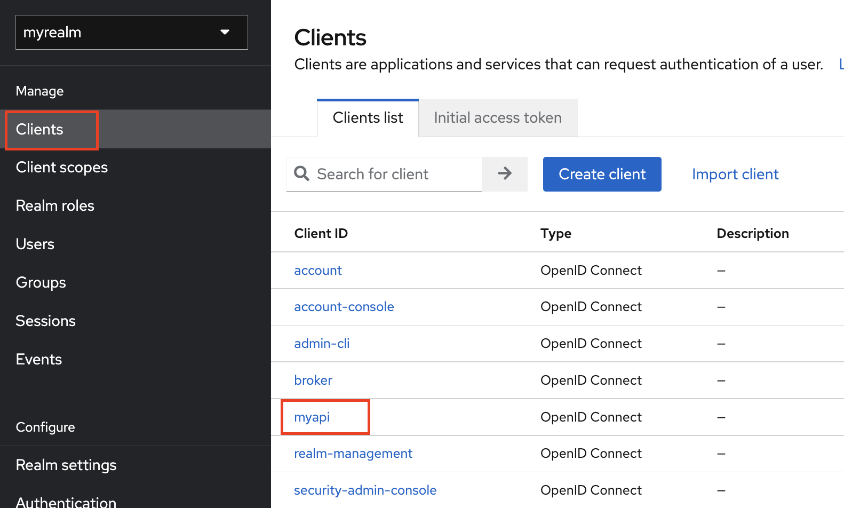Click the Import client link

[735, 174]
